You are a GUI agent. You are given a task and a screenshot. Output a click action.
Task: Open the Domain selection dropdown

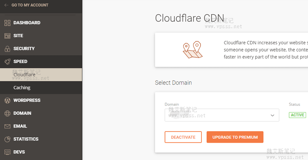[x=222, y=115]
